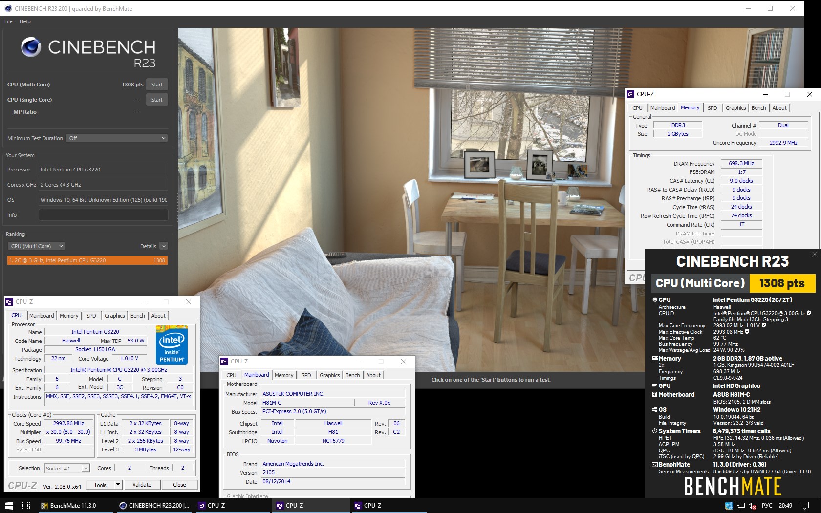Click the 1308 pts yellow score badge
Screen dimensions: 821x513
pyautogui.click(x=782, y=283)
